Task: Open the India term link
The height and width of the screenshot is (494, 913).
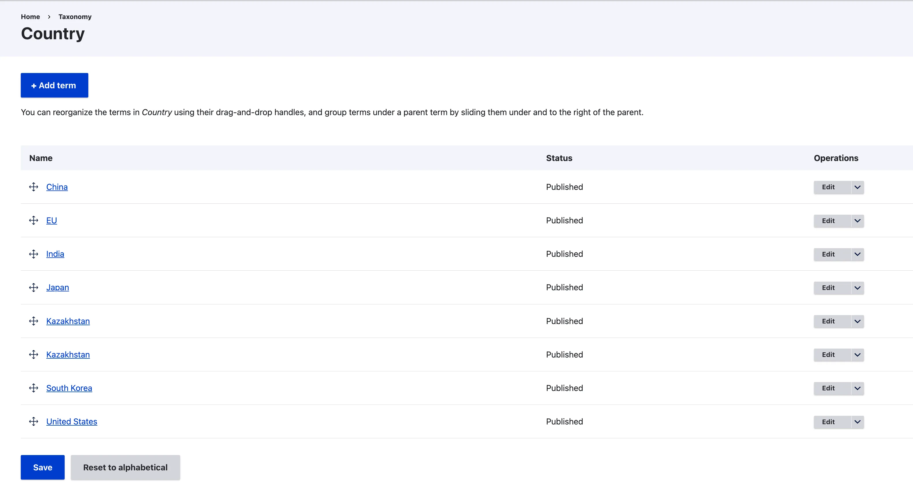Action: click(x=55, y=254)
